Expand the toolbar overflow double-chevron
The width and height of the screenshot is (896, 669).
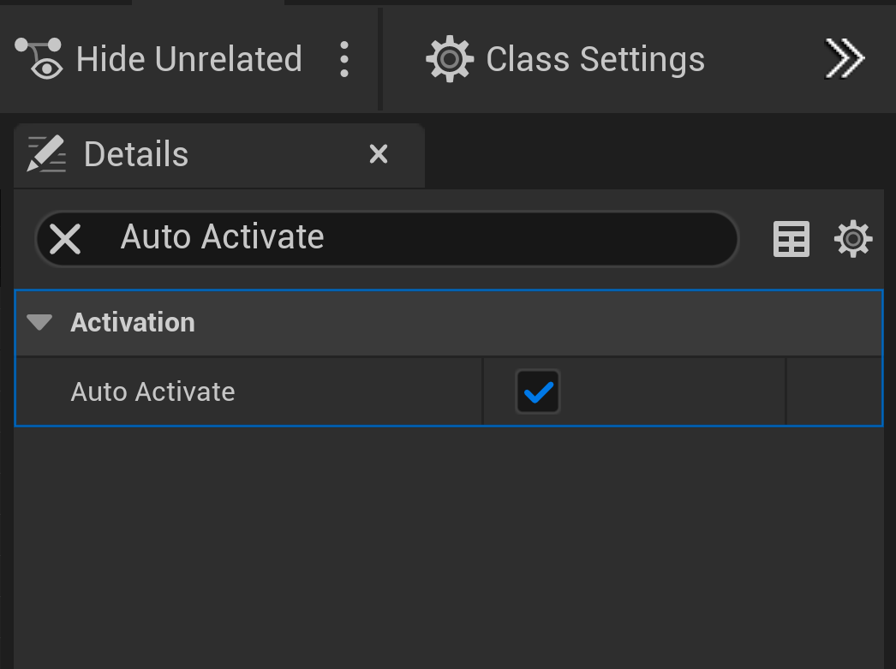[x=845, y=59]
